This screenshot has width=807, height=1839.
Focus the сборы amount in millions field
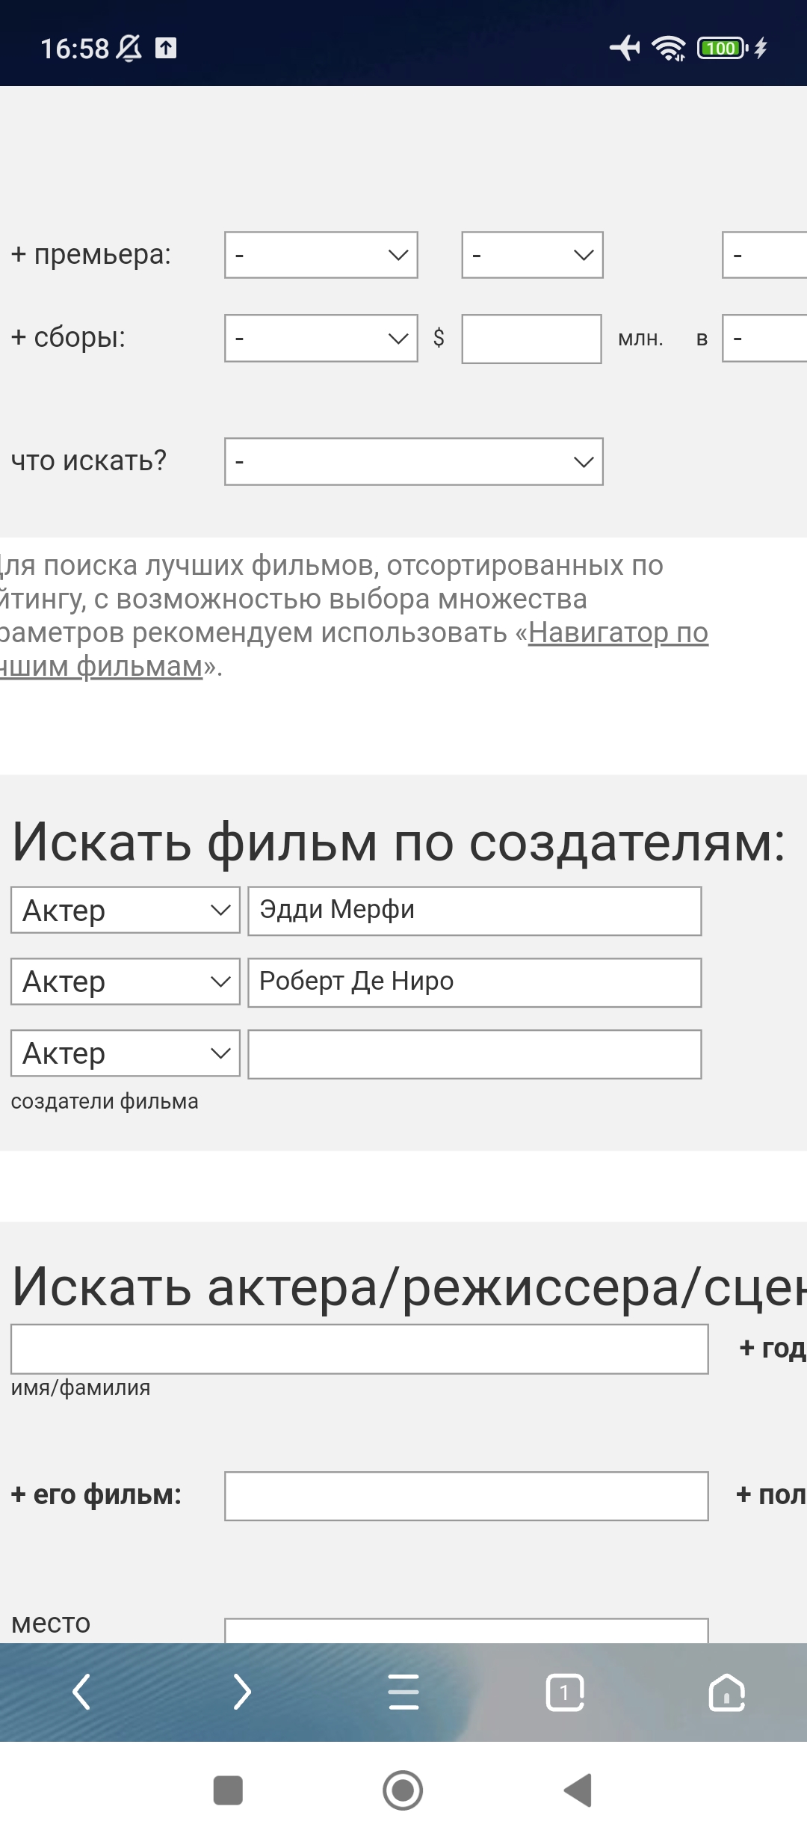click(x=531, y=339)
